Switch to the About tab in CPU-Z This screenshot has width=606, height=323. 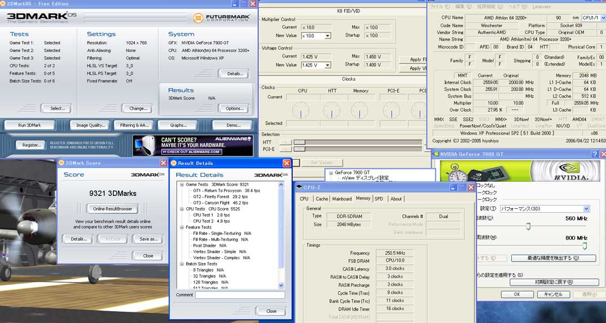[x=396, y=199]
